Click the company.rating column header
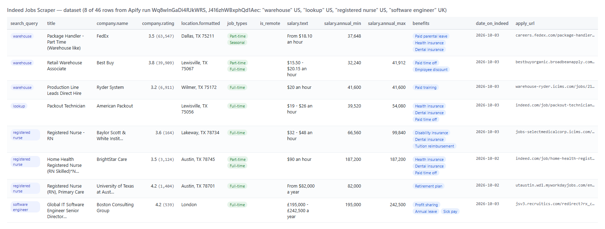This screenshot has height=229, width=605. (158, 24)
